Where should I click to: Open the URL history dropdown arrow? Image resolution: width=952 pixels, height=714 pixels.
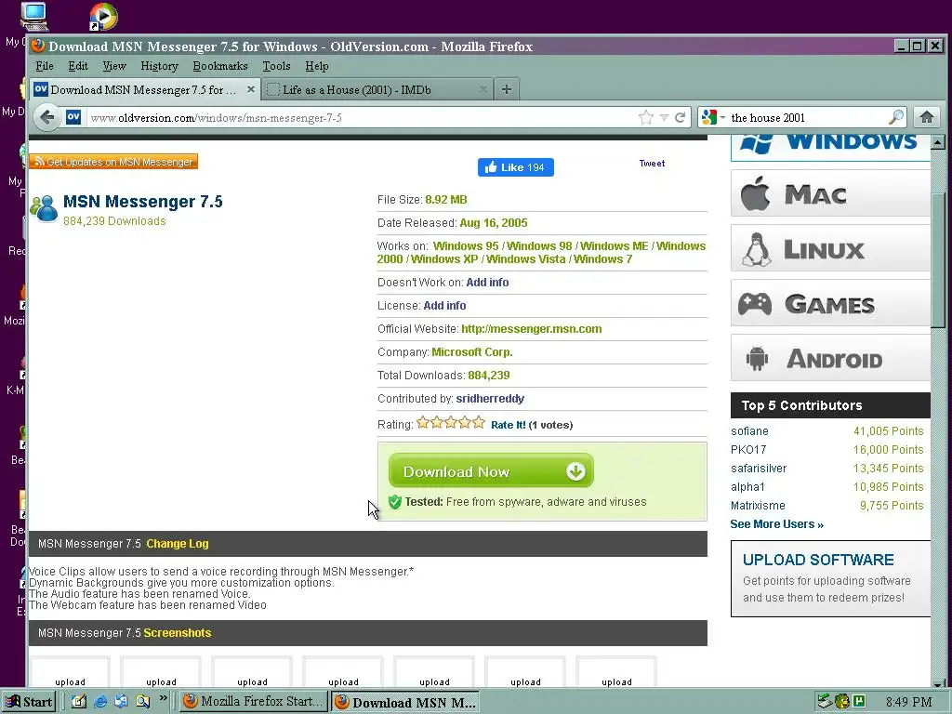pyautogui.click(x=664, y=118)
